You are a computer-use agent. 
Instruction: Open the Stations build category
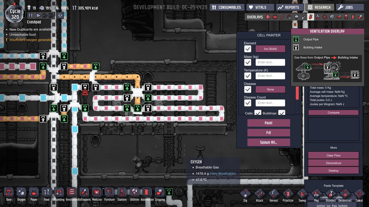coord(122,195)
